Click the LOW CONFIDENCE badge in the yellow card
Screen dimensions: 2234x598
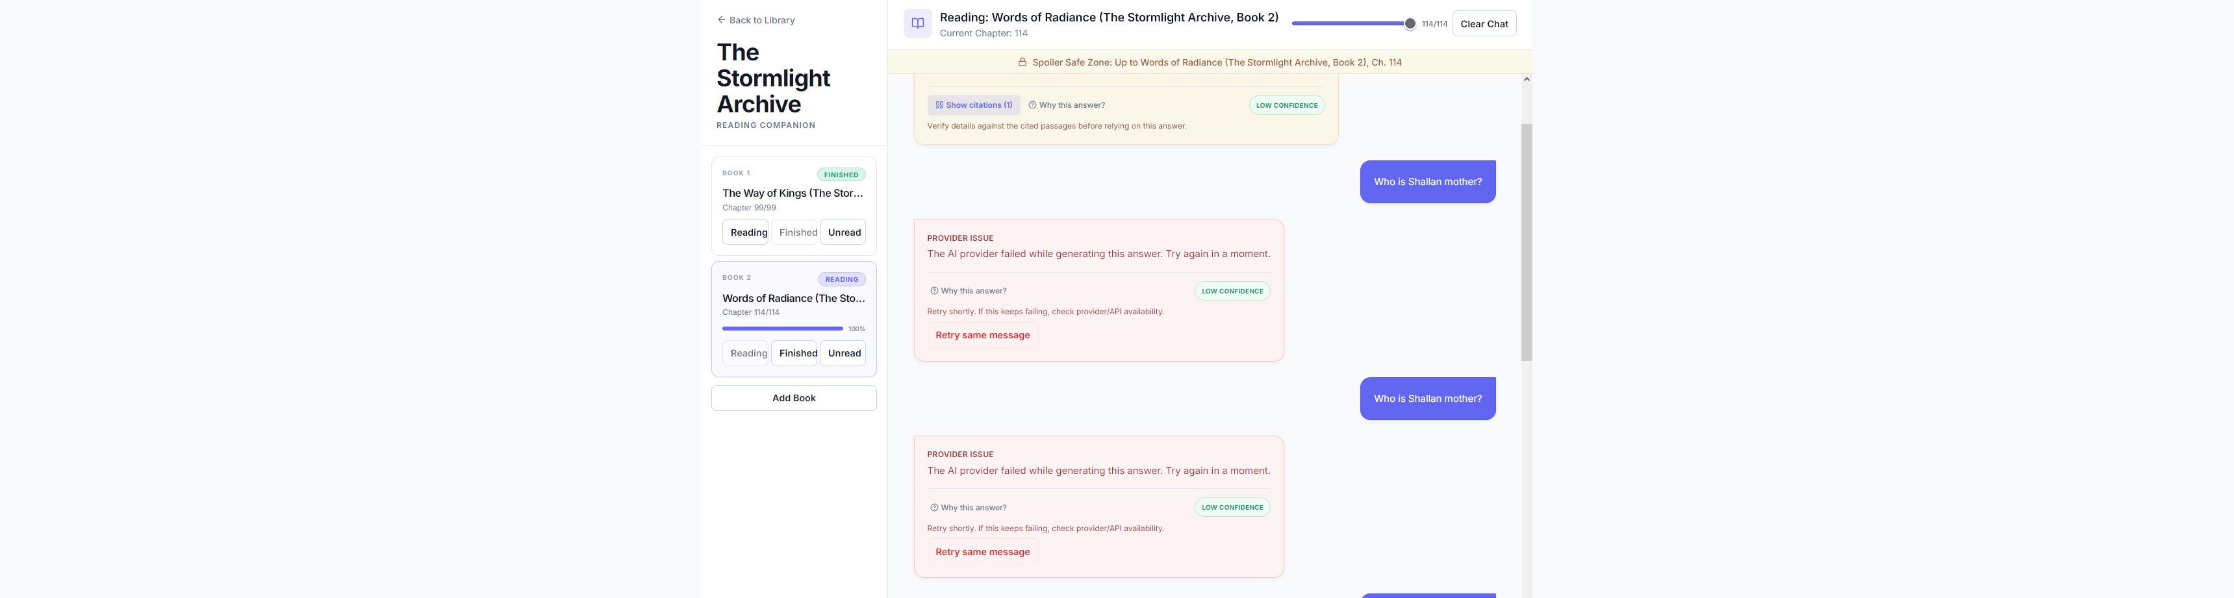(1286, 106)
